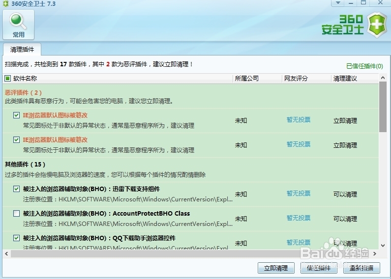Click 暂无投票 for 迅雷下载支持组件
Screen dimensions: 391x279
pos(299,194)
